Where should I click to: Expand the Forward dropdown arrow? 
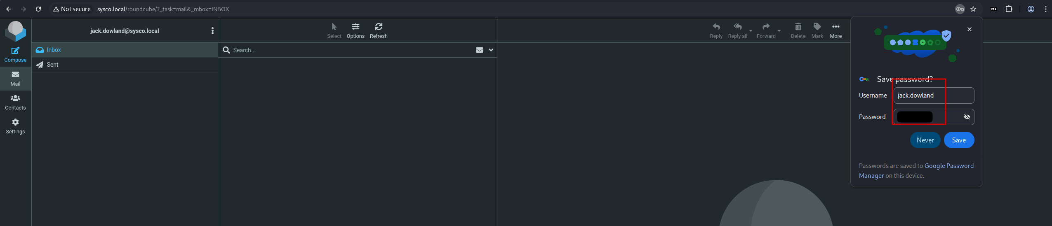(779, 31)
